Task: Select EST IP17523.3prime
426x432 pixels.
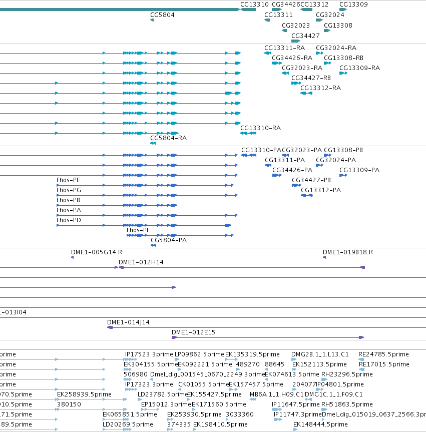Action: pyautogui.click(x=149, y=354)
